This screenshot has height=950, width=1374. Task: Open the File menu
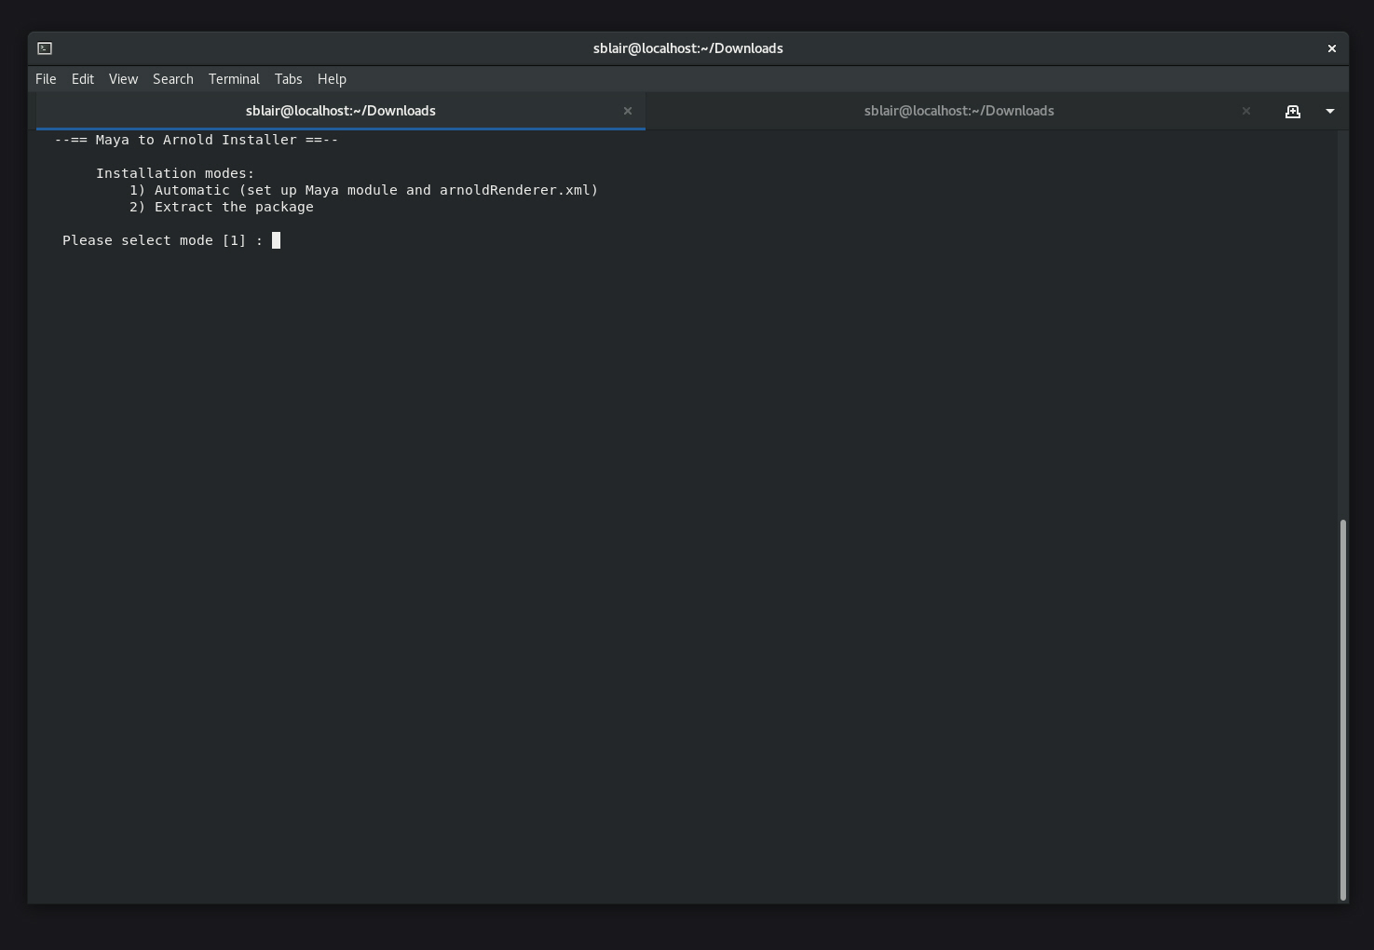[x=45, y=79]
